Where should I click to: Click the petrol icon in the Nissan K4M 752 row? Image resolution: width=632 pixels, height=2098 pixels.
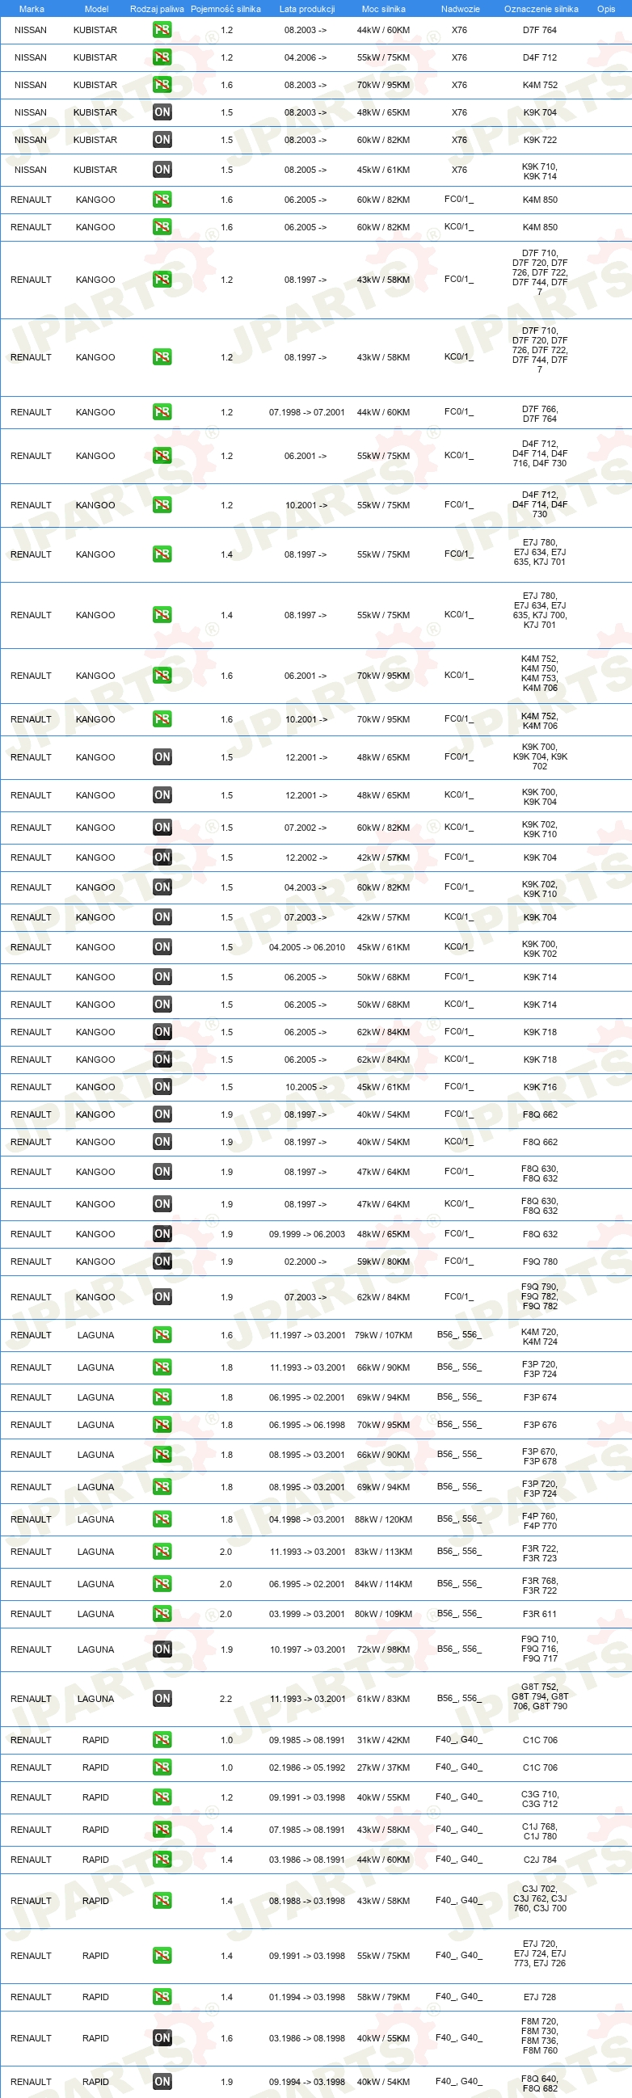162,85
